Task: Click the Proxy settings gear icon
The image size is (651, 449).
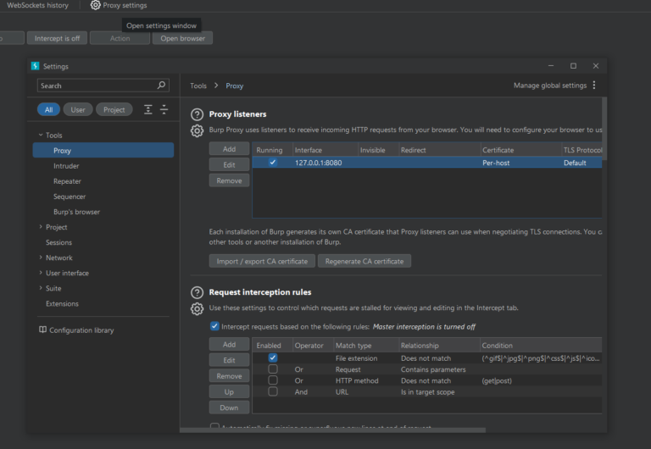Action: [96, 5]
